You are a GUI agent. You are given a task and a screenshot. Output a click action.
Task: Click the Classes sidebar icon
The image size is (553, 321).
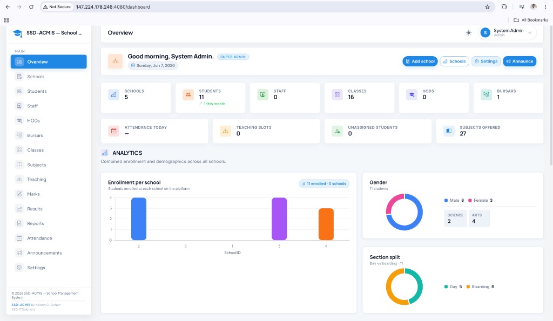pos(19,150)
